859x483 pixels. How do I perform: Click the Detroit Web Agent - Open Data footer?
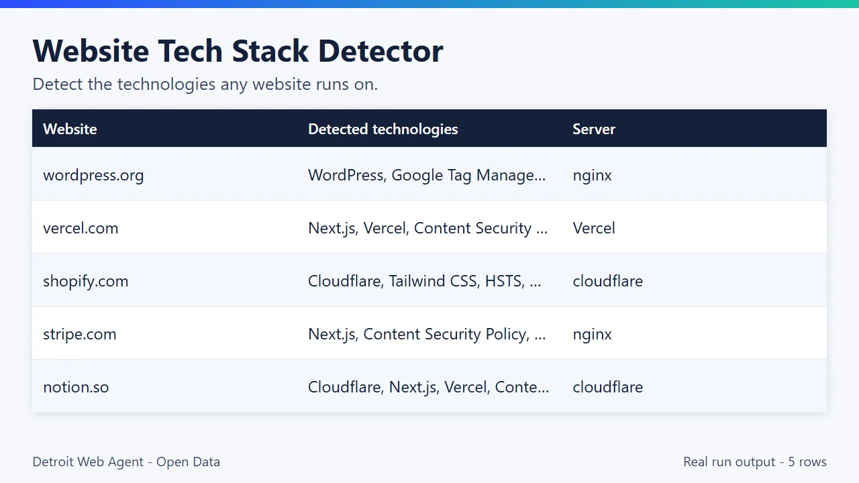[x=126, y=462]
